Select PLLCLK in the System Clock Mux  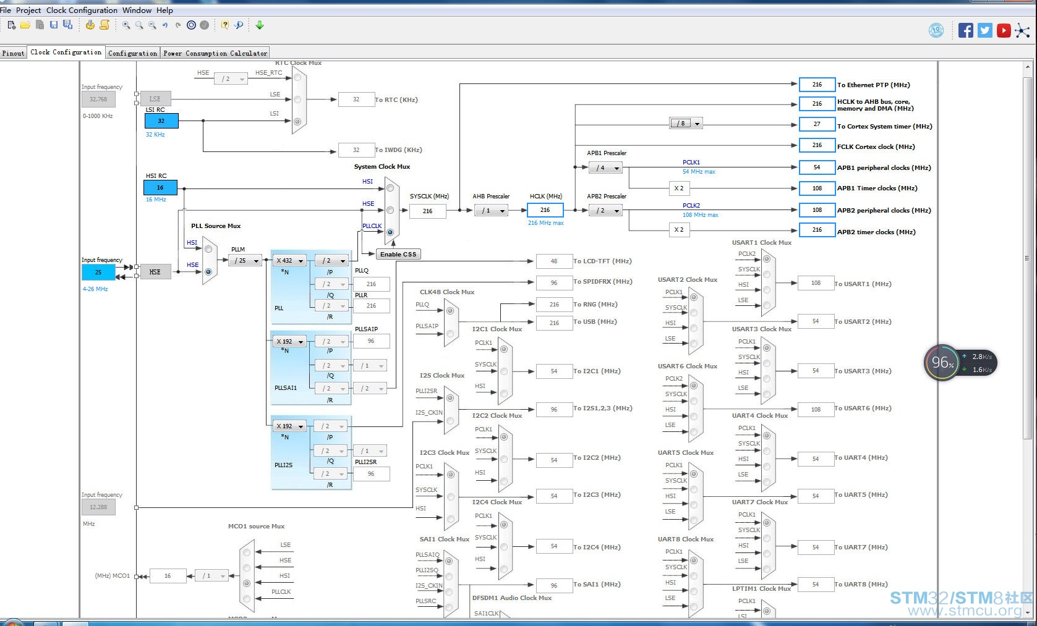coord(390,232)
